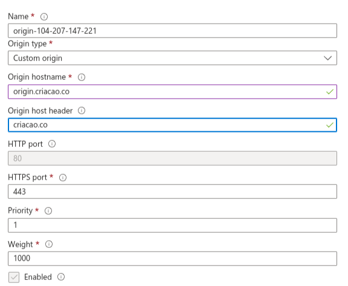Click the HTTP port info icon
The width and height of the screenshot is (348, 286).
point(52,144)
